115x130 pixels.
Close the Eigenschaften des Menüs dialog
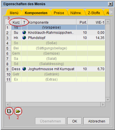[110, 4]
